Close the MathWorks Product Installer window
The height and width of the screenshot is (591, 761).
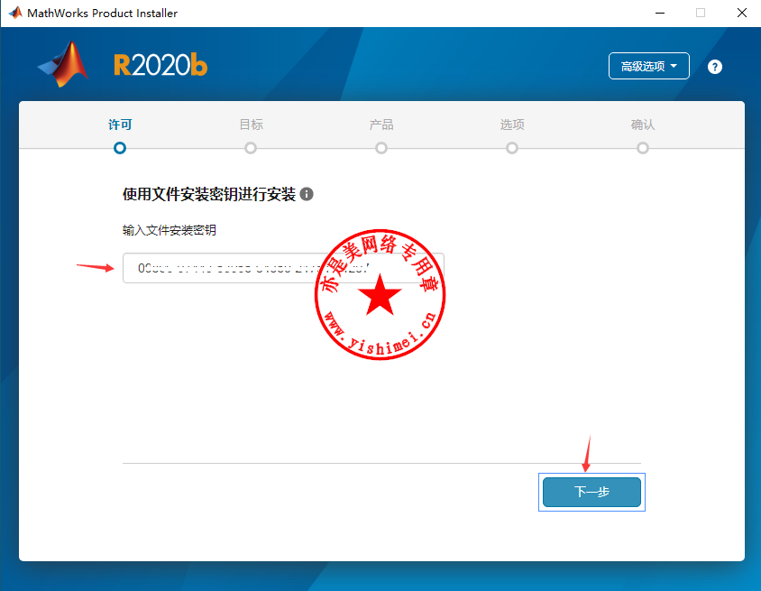click(741, 14)
